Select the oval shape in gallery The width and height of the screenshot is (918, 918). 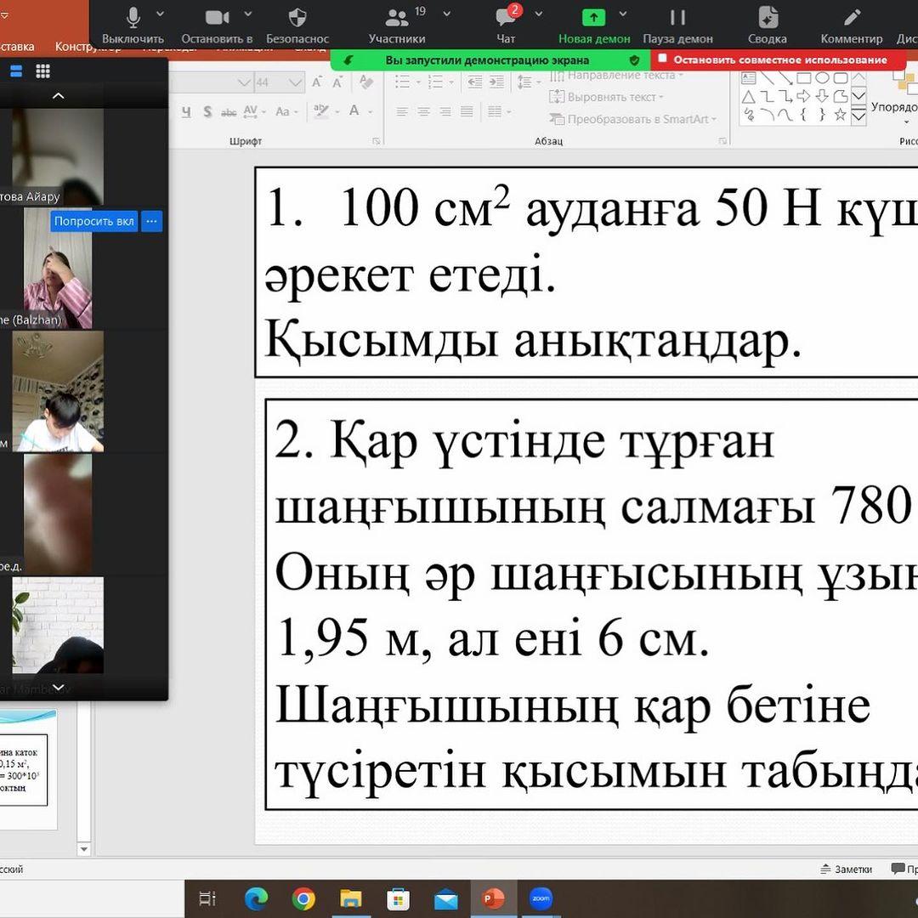coord(822,78)
